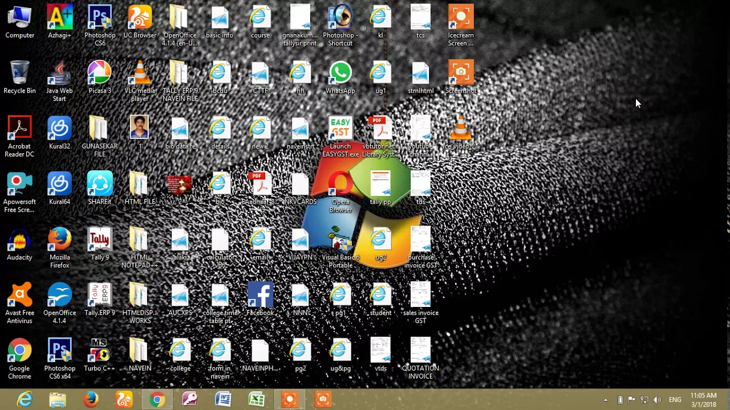
Task: Open TALLY ERP 9 NAVEIN FILE folder
Action: 180,82
